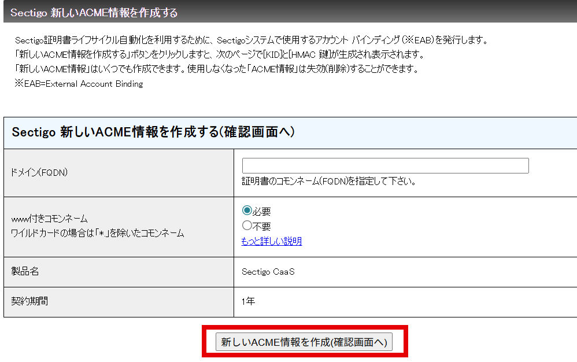Click the 1年 contract period value
The height and width of the screenshot is (362, 577).
(248, 301)
